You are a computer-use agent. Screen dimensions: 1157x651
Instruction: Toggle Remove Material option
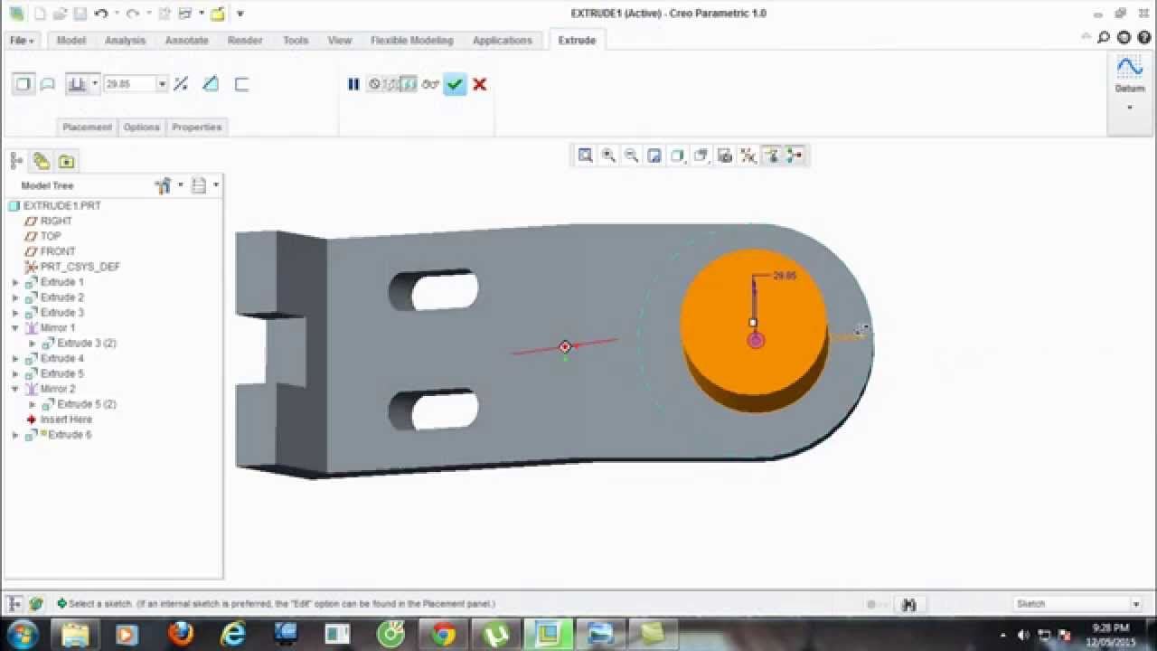coord(211,84)
